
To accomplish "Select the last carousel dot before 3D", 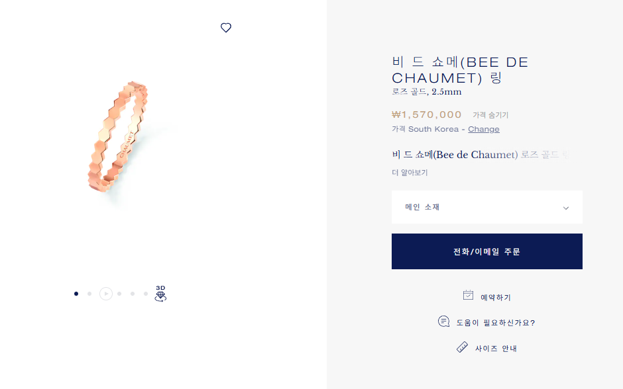I will tap(146, 294).
